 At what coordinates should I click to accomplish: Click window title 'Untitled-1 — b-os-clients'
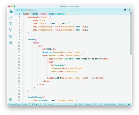69,6
